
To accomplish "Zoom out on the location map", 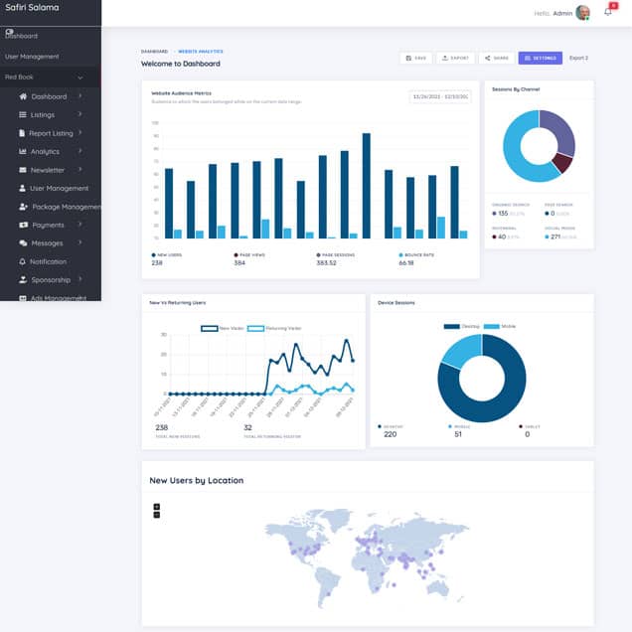I will [x=156, y=515].
